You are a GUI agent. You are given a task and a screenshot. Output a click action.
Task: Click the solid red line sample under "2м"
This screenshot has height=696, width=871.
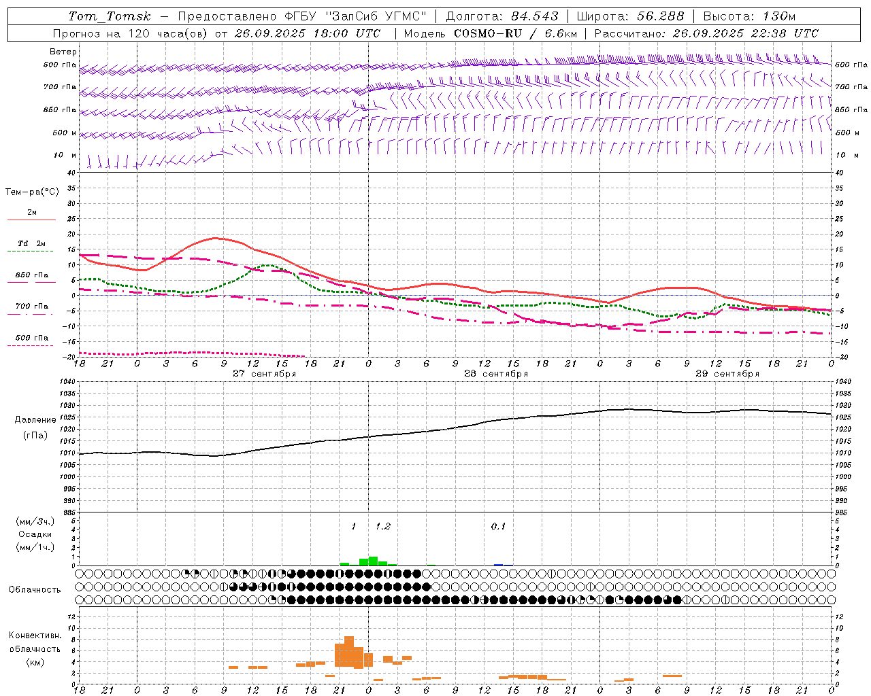[31, 220]
